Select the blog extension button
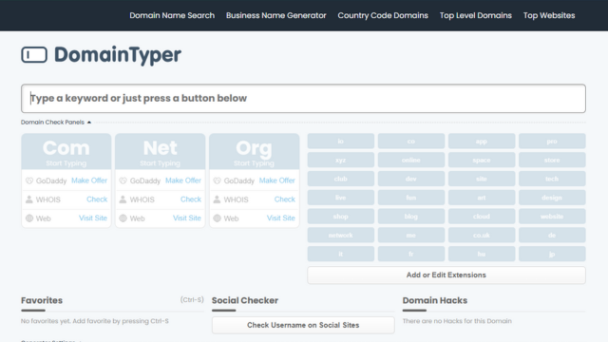 click(411, 217)
